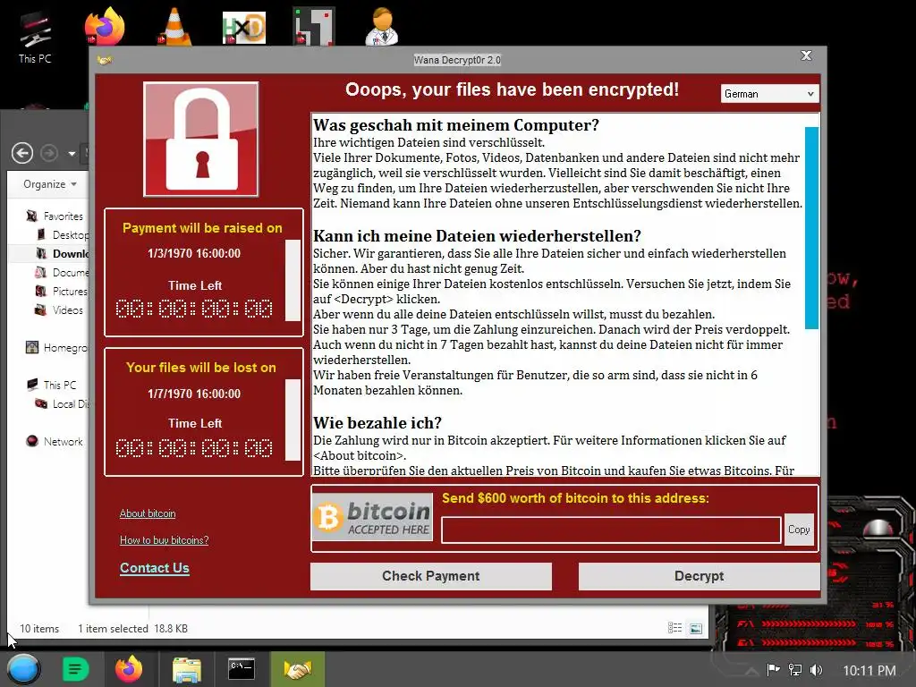This screenshot has width=916, height=687.
Task: Click the Contact Us link
Action: [x=154, y=568]
